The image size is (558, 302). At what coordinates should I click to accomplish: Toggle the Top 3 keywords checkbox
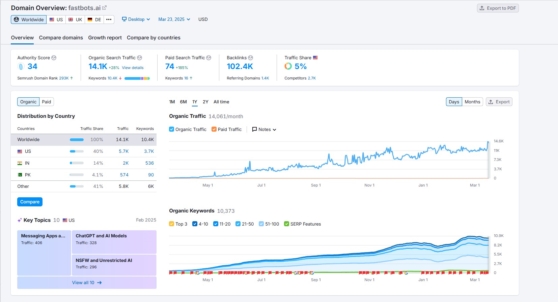tap(171, 224)
